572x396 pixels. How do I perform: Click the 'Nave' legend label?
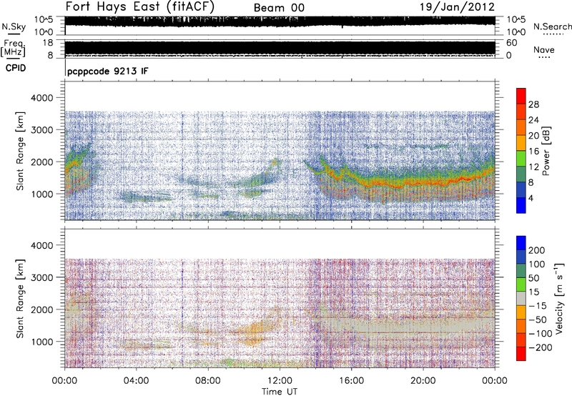[x=543, y=49]
